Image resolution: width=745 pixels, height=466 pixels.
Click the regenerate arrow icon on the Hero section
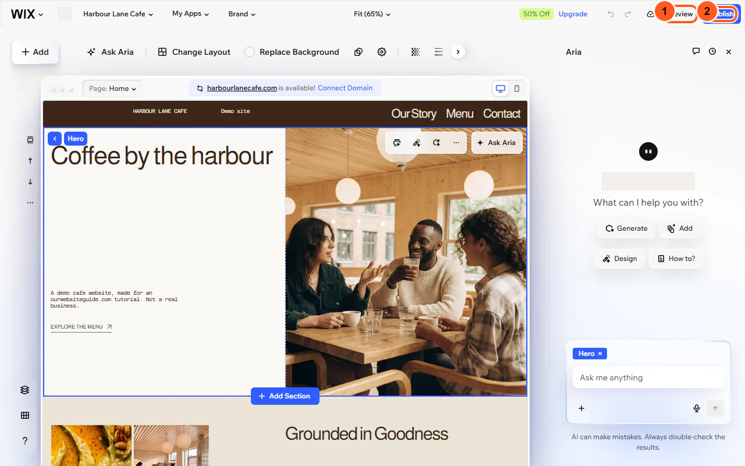tap(437, 143)
